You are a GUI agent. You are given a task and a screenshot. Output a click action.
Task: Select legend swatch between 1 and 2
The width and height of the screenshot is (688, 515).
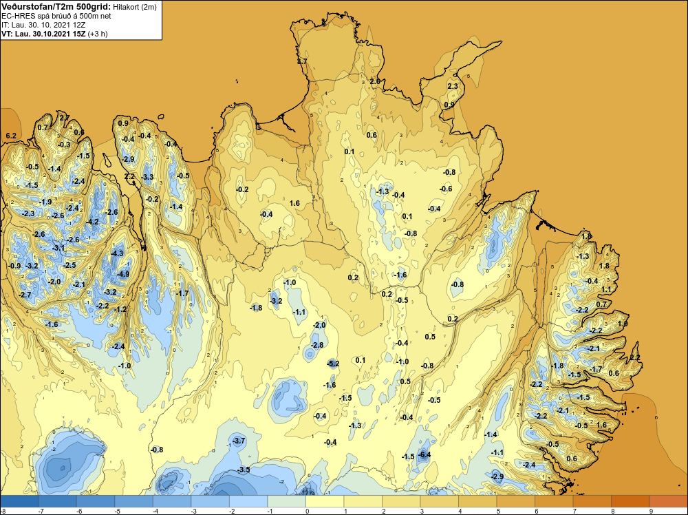[x=363, y=501]
